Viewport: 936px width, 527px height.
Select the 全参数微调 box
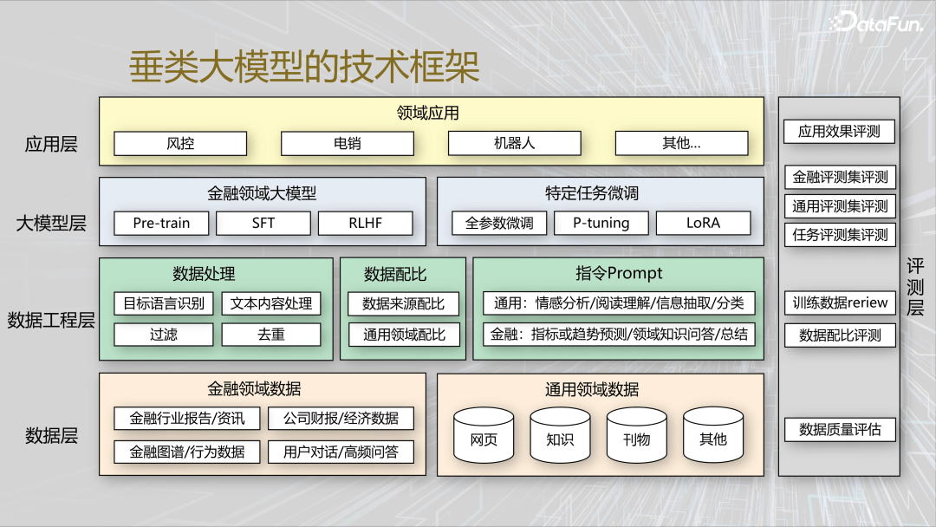coord(499,224)
